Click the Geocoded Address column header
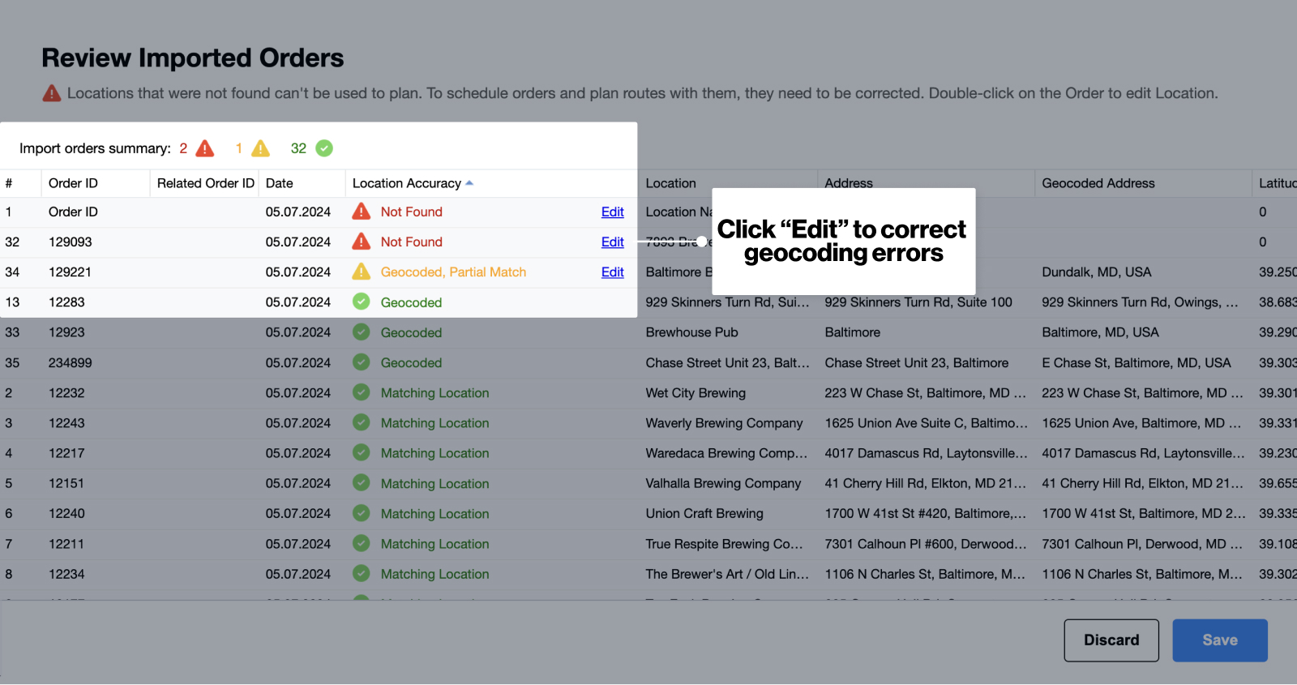Image resolution: width=1297 pixels, height=685 pixels. pos(1098,183)
